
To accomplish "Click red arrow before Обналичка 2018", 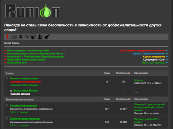I will coord(6,63).
